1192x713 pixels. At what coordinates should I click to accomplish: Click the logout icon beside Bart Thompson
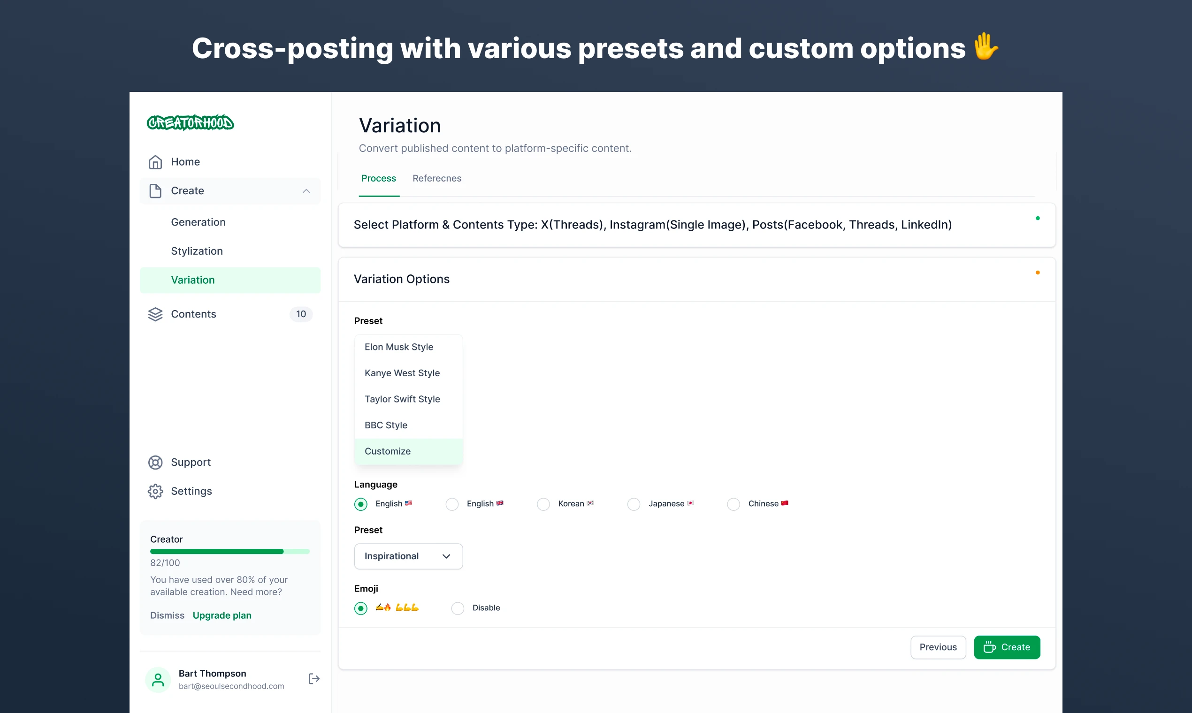pos(314,679)
